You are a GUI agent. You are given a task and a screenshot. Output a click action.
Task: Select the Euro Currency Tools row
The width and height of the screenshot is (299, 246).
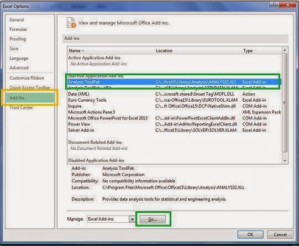tap(175, 100)
